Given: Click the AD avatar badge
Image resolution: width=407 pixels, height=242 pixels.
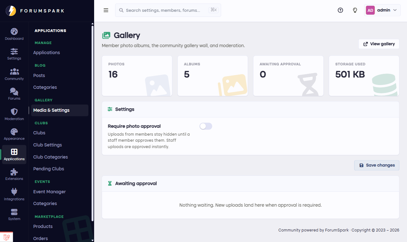Looking at the screenshot, I should tap(370, 10).
